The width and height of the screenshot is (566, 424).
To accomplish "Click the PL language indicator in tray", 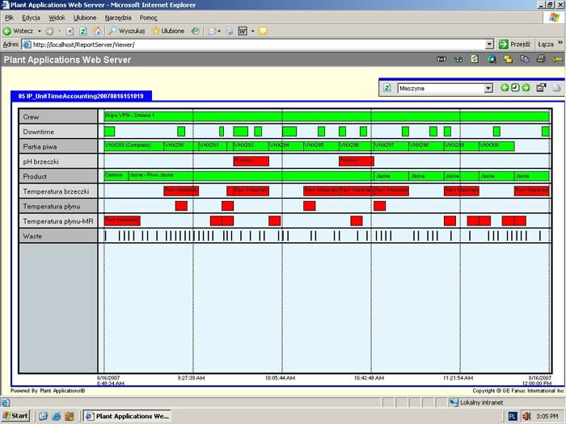I will pos(512,416).
